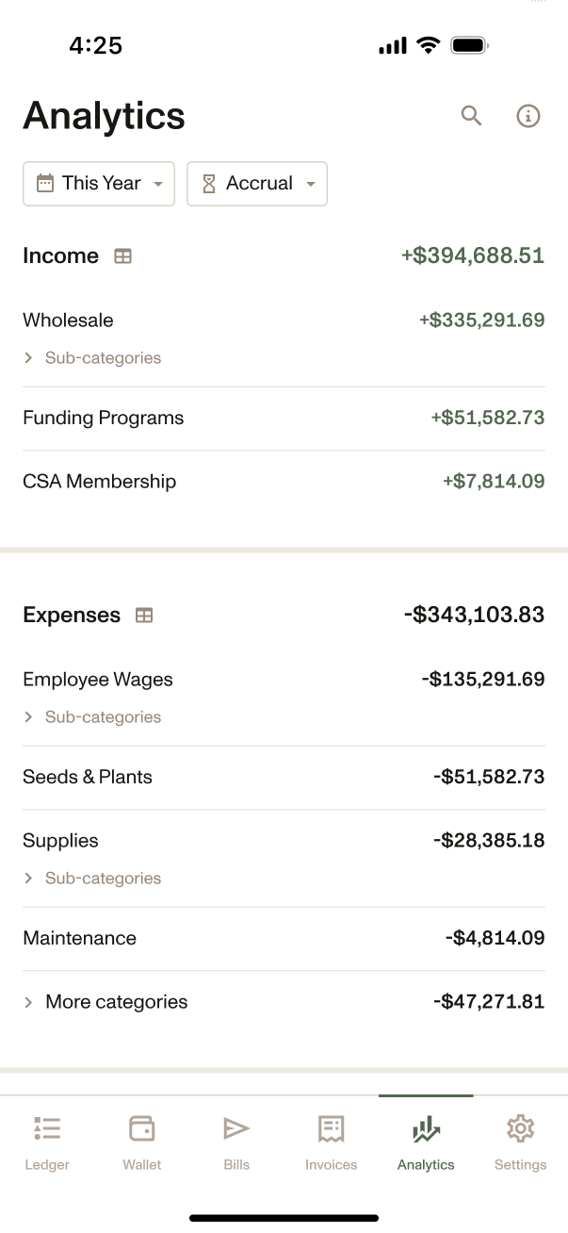Open the info circle icon
The height and width of the screenshot is (1233, 568).
pos(528,116)
